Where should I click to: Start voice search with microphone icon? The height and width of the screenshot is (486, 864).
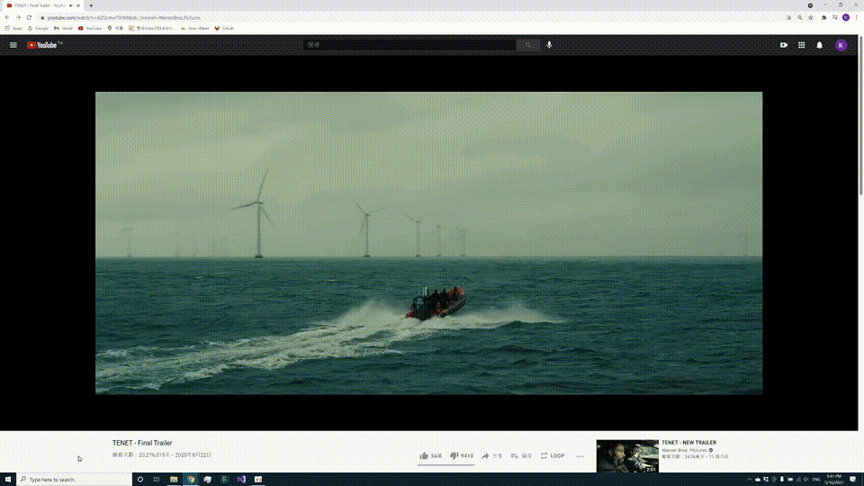[549, 45]
